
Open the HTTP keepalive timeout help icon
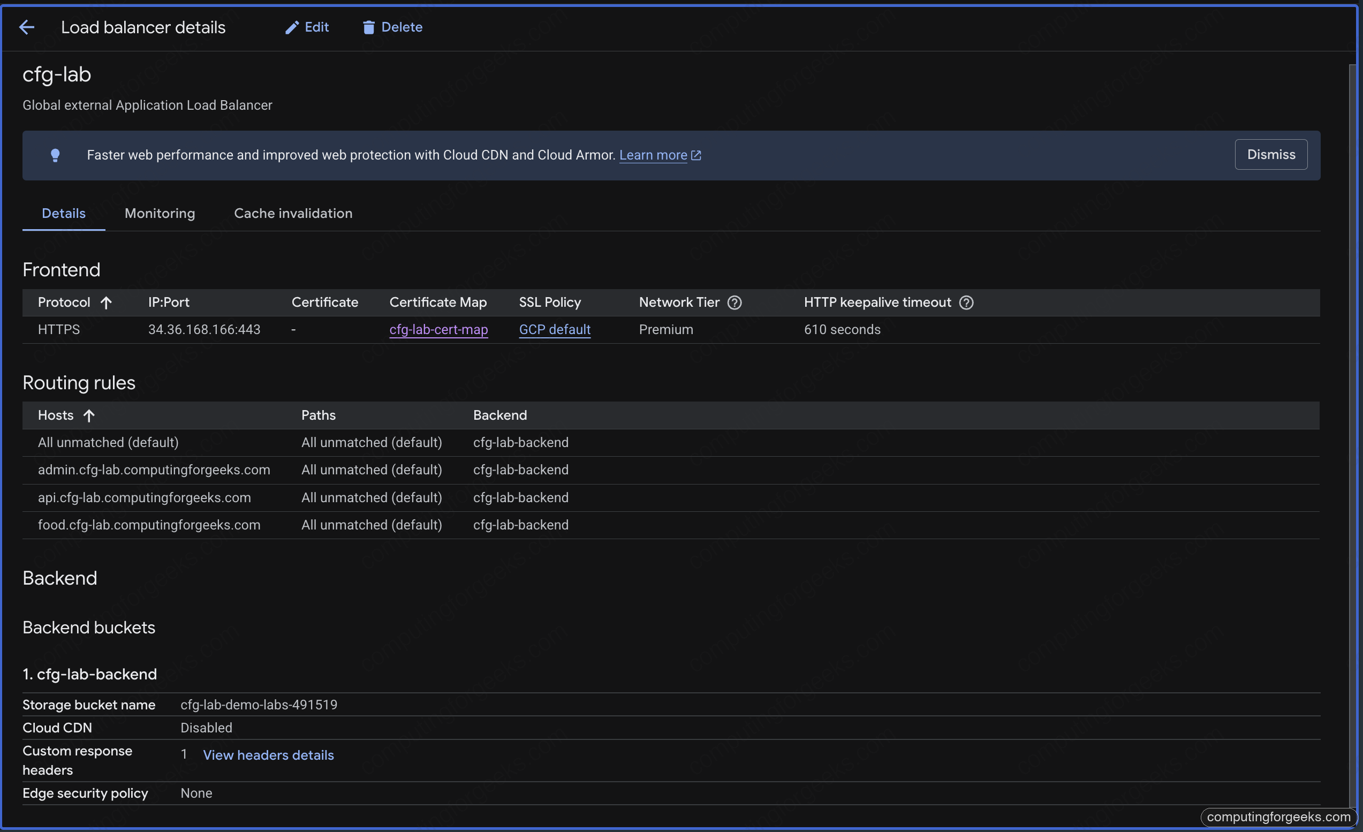coord(966,302)
